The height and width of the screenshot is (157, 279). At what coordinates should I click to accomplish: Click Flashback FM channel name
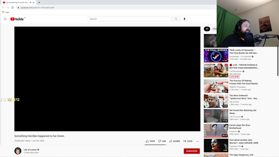pos(235,147)
